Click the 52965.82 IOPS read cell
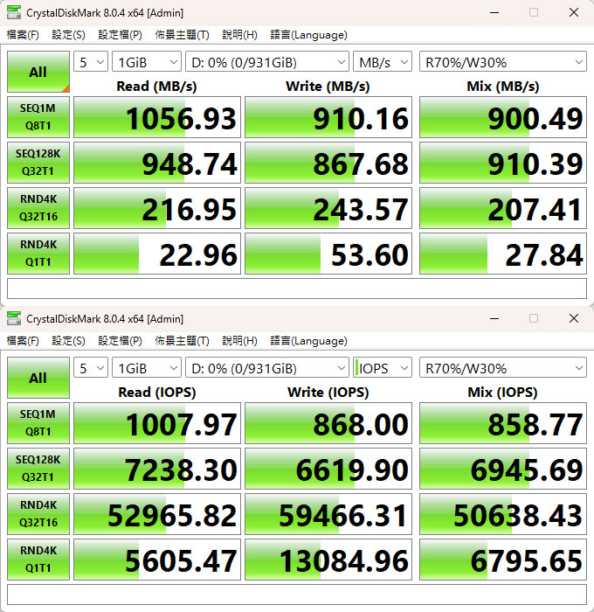The image size is (594, 612). point(157,514)
